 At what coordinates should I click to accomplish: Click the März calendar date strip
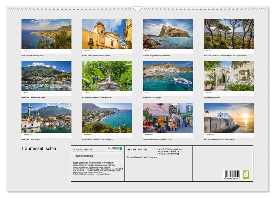pyautogui.click(x=168, y=52)
